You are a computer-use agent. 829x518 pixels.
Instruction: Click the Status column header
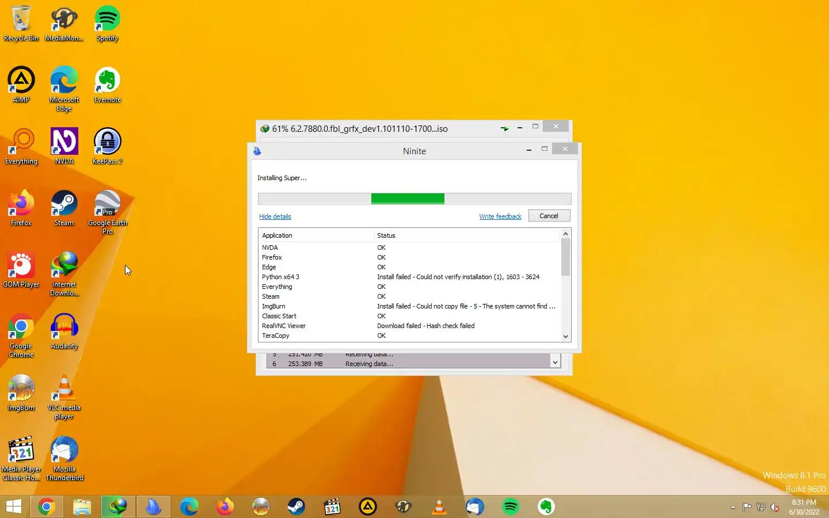(467, 235)
